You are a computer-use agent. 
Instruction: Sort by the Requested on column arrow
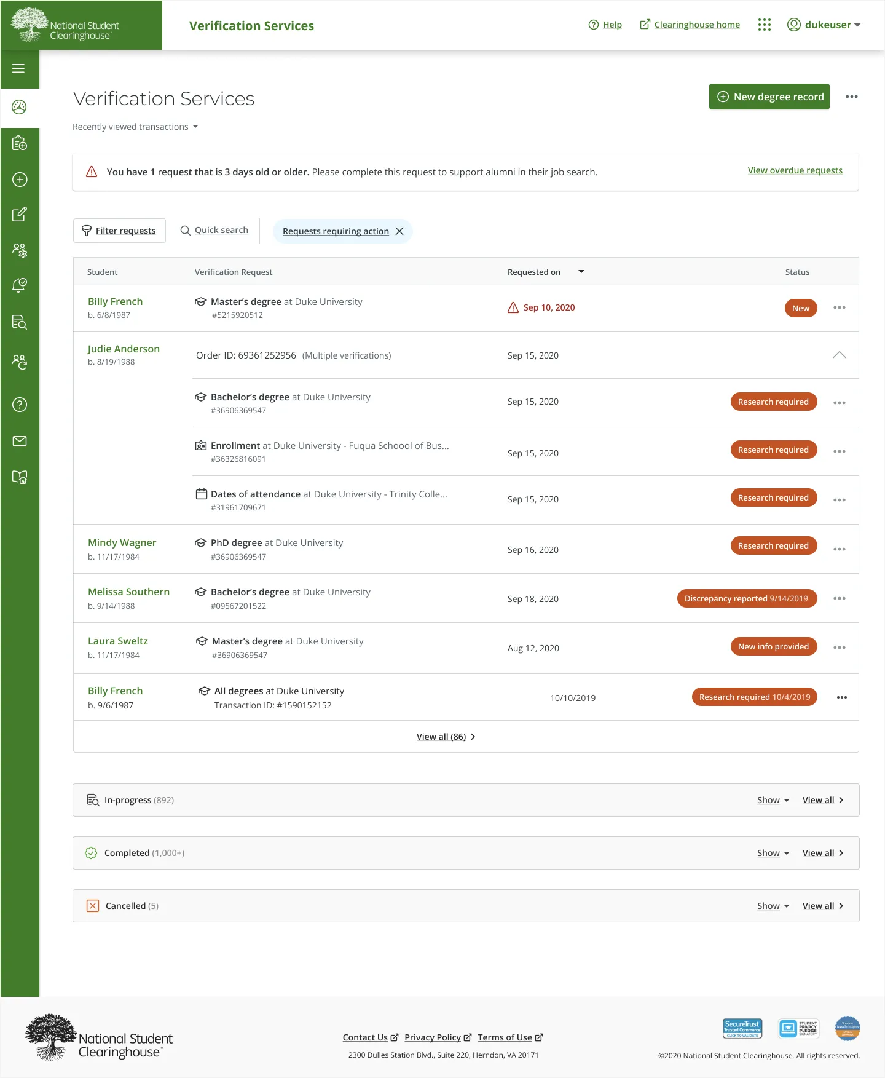581,271
